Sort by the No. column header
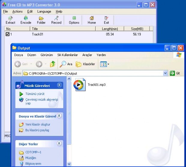Viewport: 186px width, 167px height. tap(17, 29)
